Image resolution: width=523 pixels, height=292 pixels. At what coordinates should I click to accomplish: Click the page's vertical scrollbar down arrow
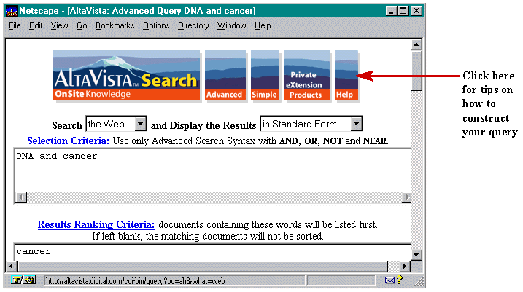pos(417,255)
